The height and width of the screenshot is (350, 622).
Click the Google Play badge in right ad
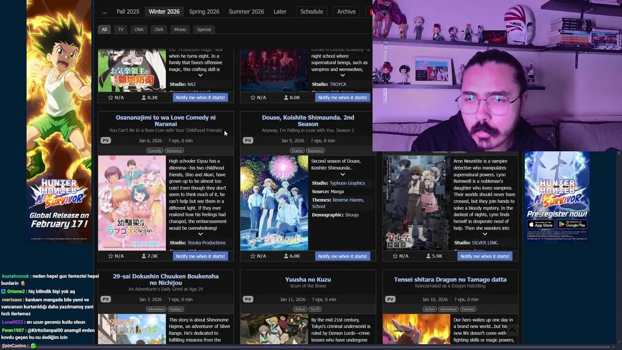click(572, 225)
